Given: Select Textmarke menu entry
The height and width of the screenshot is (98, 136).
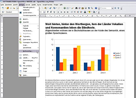Looking at the screenshot, I should tap(29, 36).
